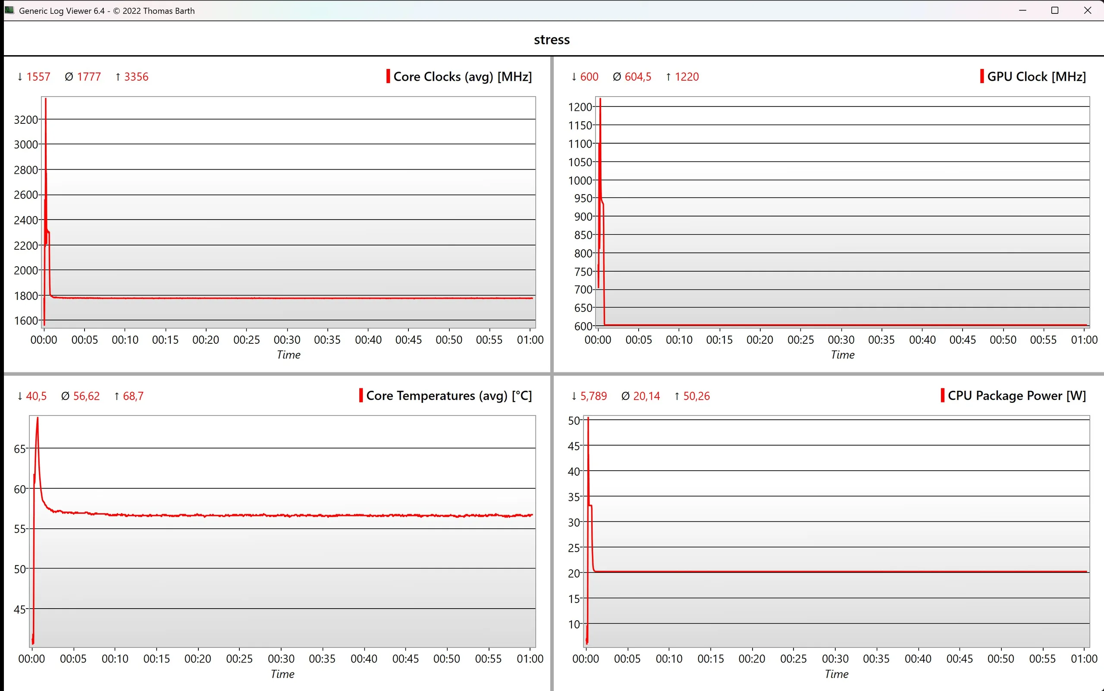The height and width of the screenshot is (691, 1104).
Task: Click red swatch beside Core Clocks legend
Action: click(388, 76)
